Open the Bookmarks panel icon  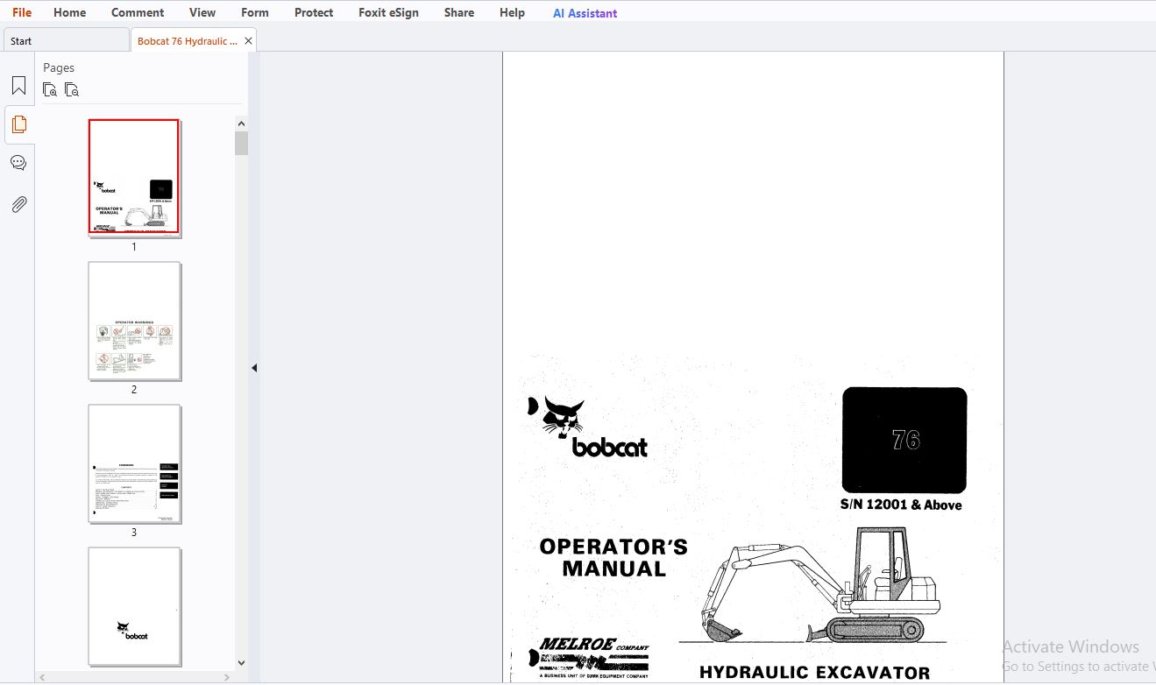pos(18,86)
